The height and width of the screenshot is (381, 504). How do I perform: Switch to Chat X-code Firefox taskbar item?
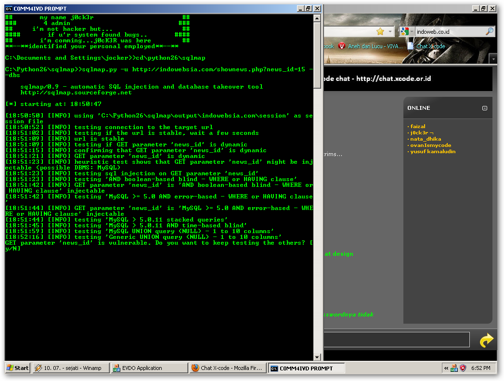coord(228,368)
